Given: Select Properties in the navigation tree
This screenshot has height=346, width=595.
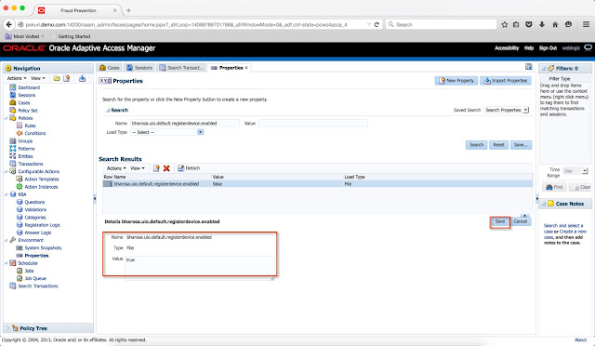Looking at the screenshot, I should [x=36, y=256].
